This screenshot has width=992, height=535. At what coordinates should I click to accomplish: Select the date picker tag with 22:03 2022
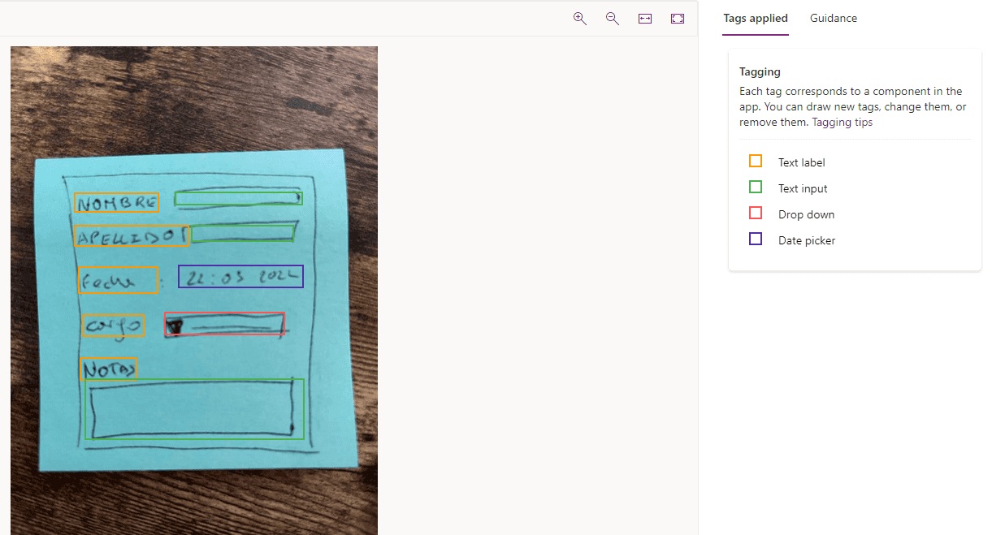coord(241,276)
